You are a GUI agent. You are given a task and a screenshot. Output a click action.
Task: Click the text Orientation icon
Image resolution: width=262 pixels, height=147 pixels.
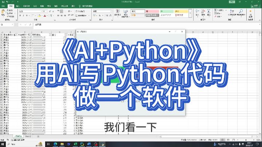click(x=69, y=11)
